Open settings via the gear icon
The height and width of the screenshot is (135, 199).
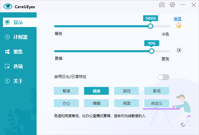point(172,5)
